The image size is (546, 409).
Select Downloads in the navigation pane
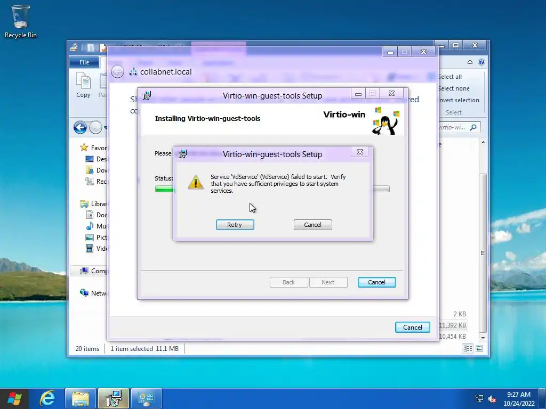pos(96,170)
